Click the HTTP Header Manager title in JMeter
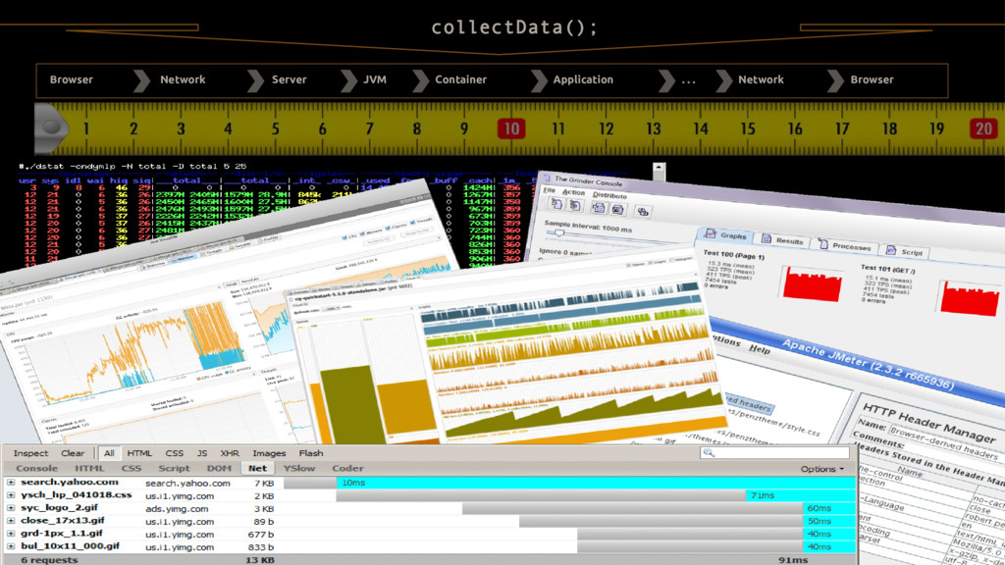 click(928, 423)
